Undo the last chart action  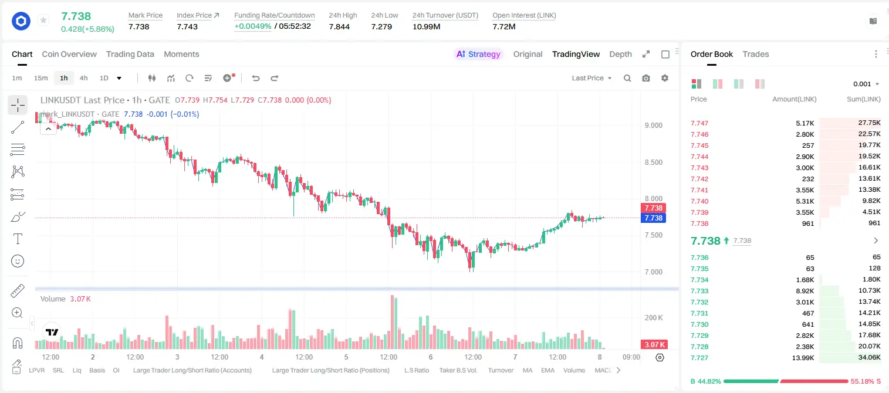(255, 78)
